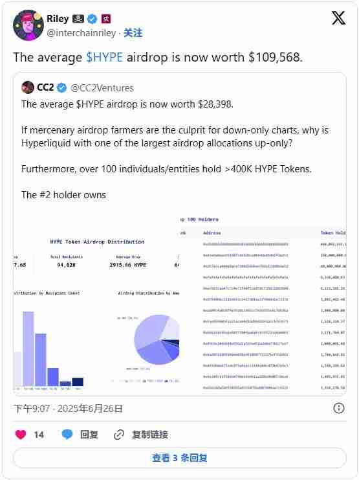Follow Riley via the 关注 link
359x480 pixels.
133,33
